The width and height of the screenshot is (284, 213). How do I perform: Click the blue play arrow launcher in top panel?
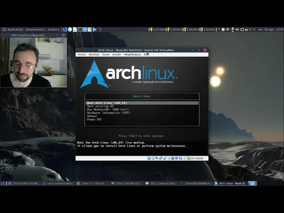tap(95, 30)
